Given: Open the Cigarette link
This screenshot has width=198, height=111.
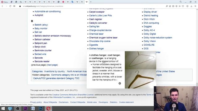Looking at the screenshot, I should pos(93,45).
